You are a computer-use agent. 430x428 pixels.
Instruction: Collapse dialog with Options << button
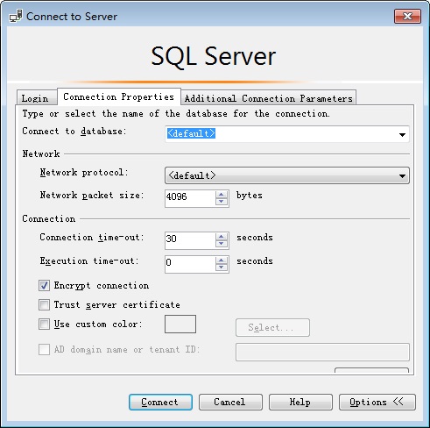[377, 402]
